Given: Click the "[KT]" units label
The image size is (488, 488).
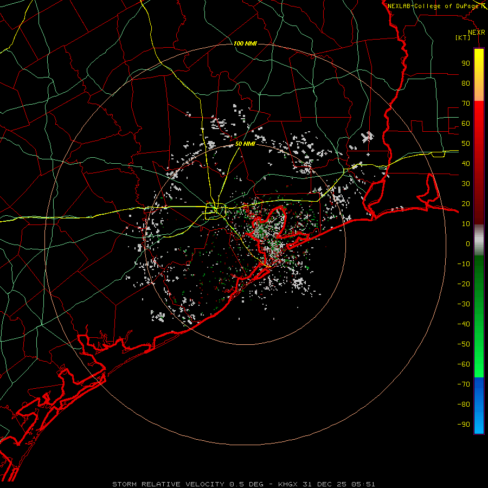Looking at the screenshot, I should click(463, 37).
